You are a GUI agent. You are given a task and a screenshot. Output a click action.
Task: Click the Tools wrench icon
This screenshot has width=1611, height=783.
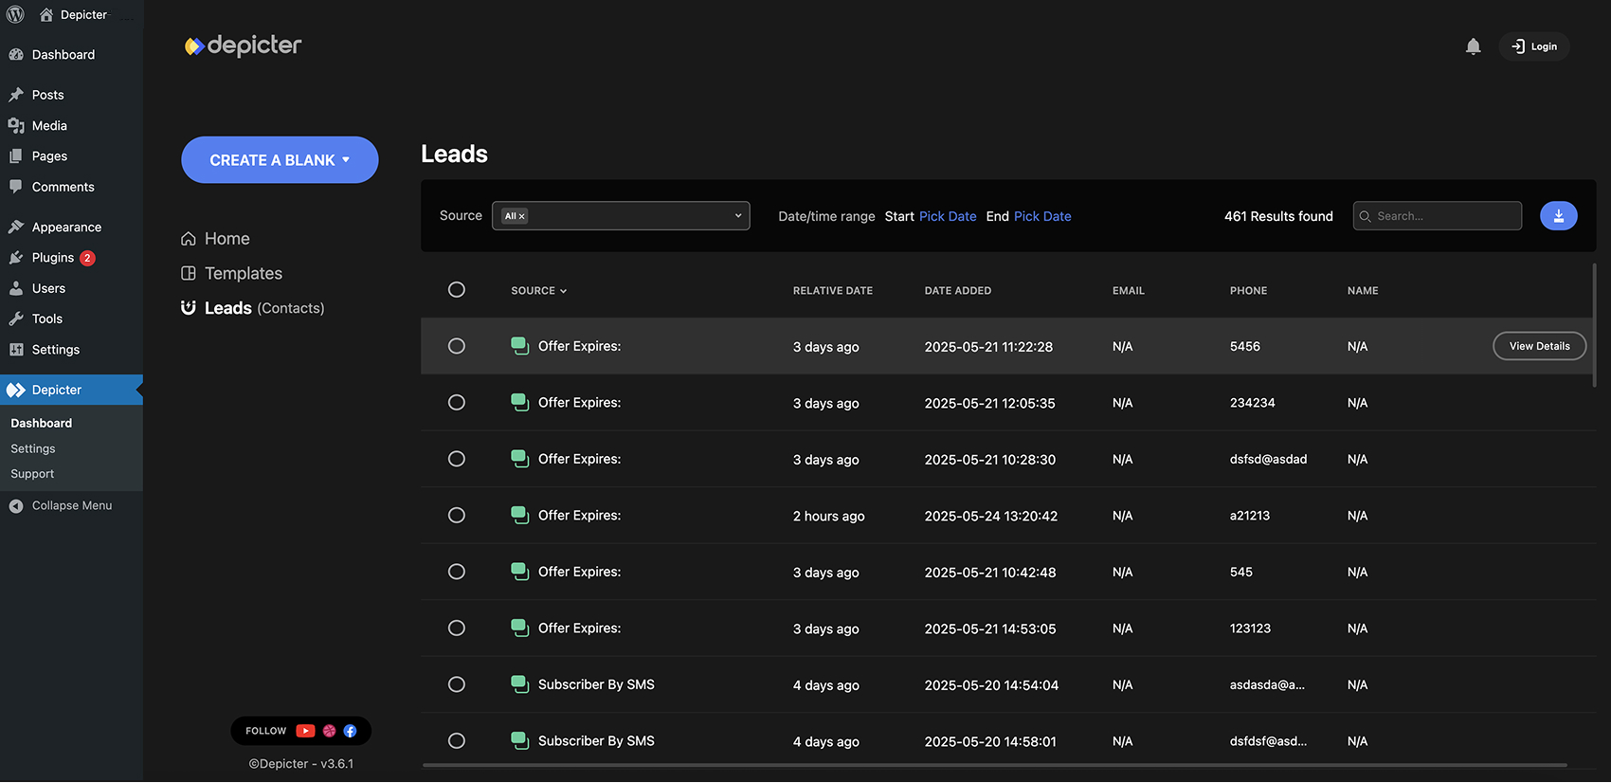[x=16, y=319]
